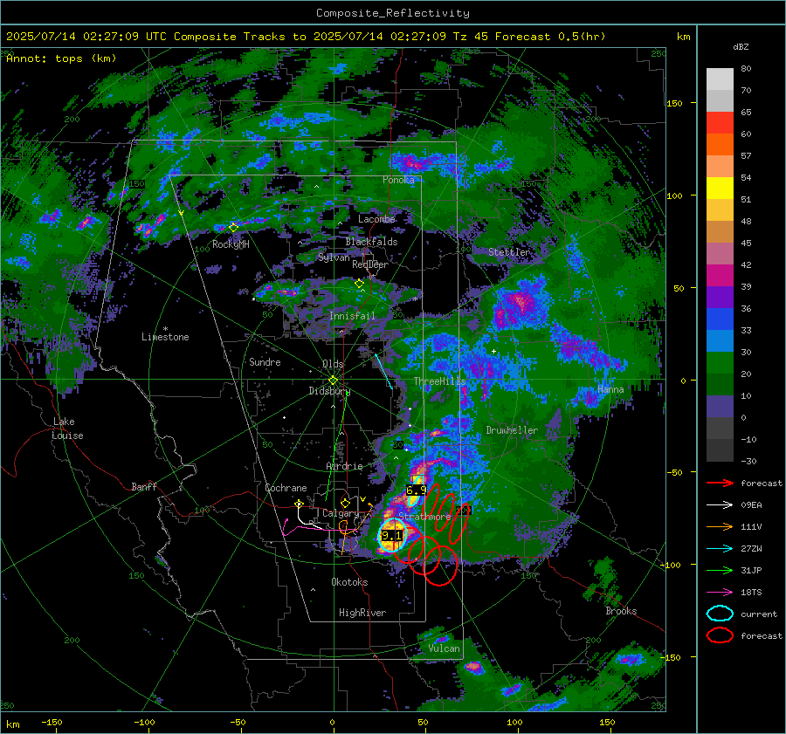Click the ThreeHills label
This screenshot has width=786, height=734.
click(x=439, y=381)
